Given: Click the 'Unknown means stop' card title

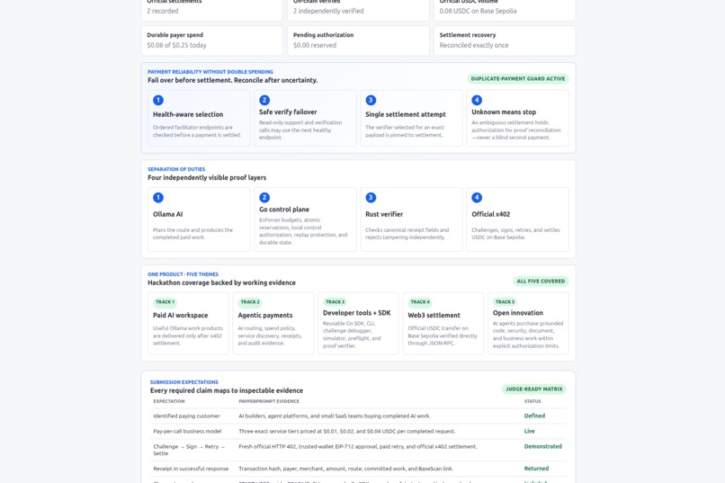Looking at the screenshot, I should coord(504,112).
